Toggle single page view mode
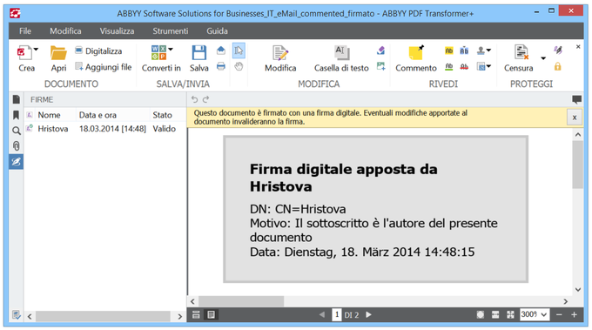This screenshot has height=330, width=592. [211, 314]
